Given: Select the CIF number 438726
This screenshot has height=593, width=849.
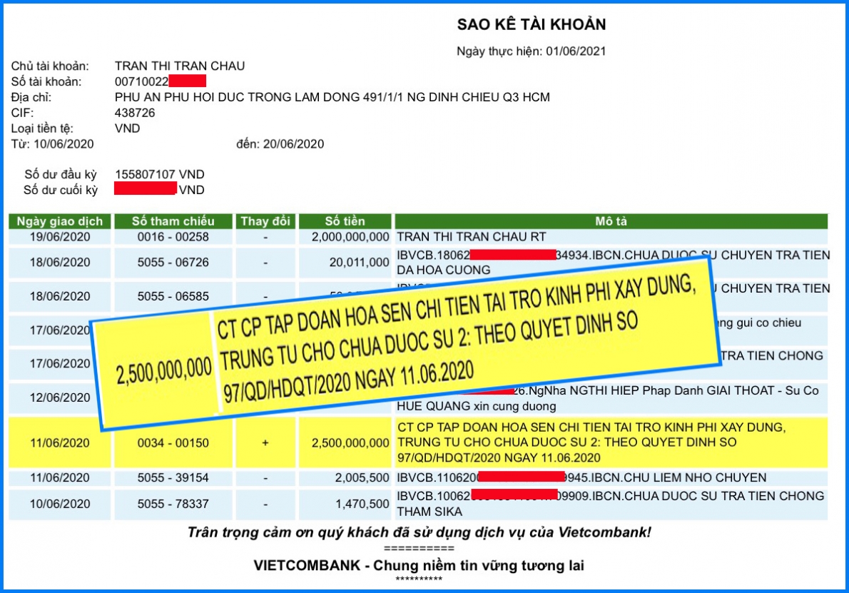Looking at the screenshot, I should tap(136, 113).
